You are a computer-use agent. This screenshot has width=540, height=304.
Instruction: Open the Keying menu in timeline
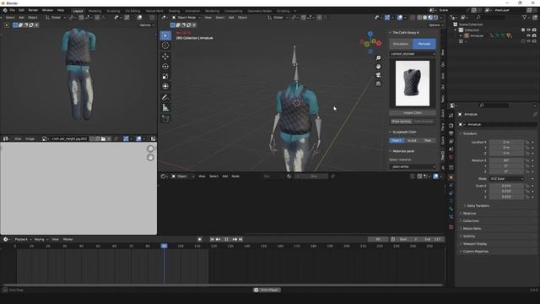40,239
